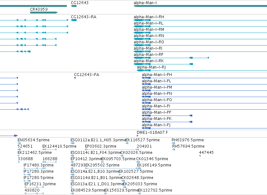267x195 pixels.
Task: Click EST IP17480.3prime
Action: tap(35, 168)
